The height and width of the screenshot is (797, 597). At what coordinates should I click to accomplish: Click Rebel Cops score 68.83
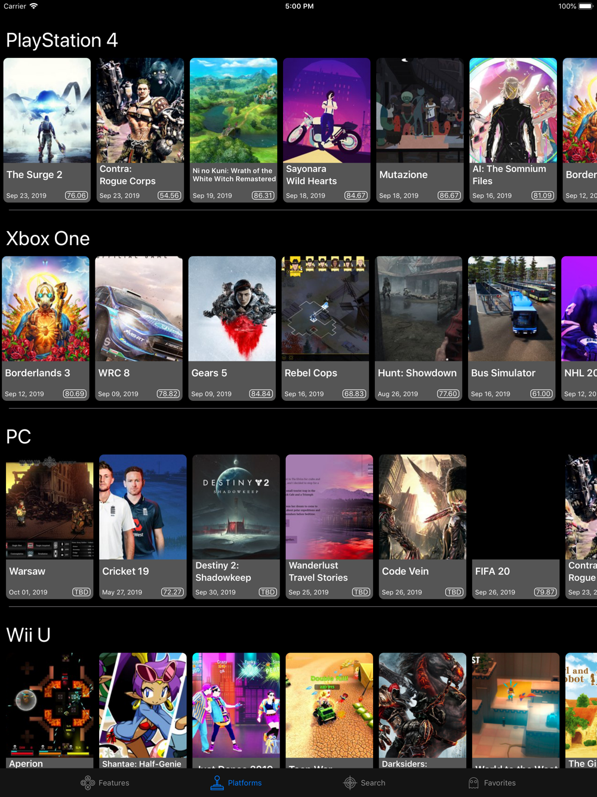point(354,394)
